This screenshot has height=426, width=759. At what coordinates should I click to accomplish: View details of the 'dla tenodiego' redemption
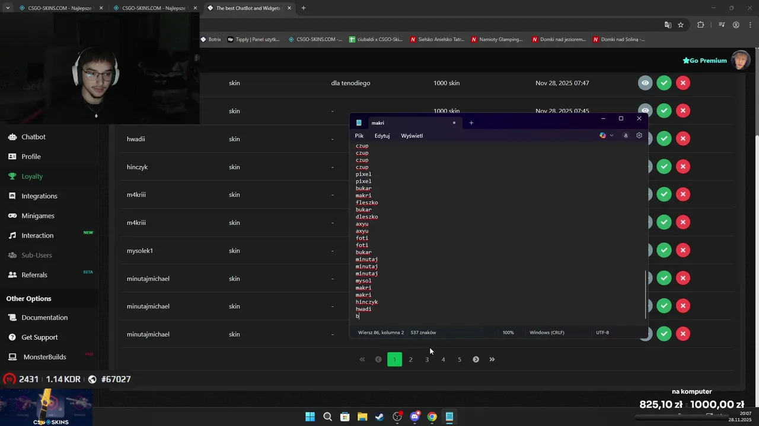pyautogui.click(x=645, y=83)
